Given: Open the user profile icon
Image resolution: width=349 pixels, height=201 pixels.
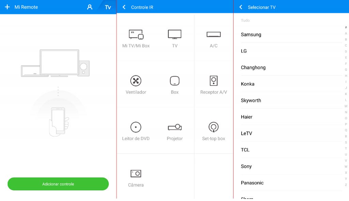Looking at the screenshot, I should (x=90, y=7).
